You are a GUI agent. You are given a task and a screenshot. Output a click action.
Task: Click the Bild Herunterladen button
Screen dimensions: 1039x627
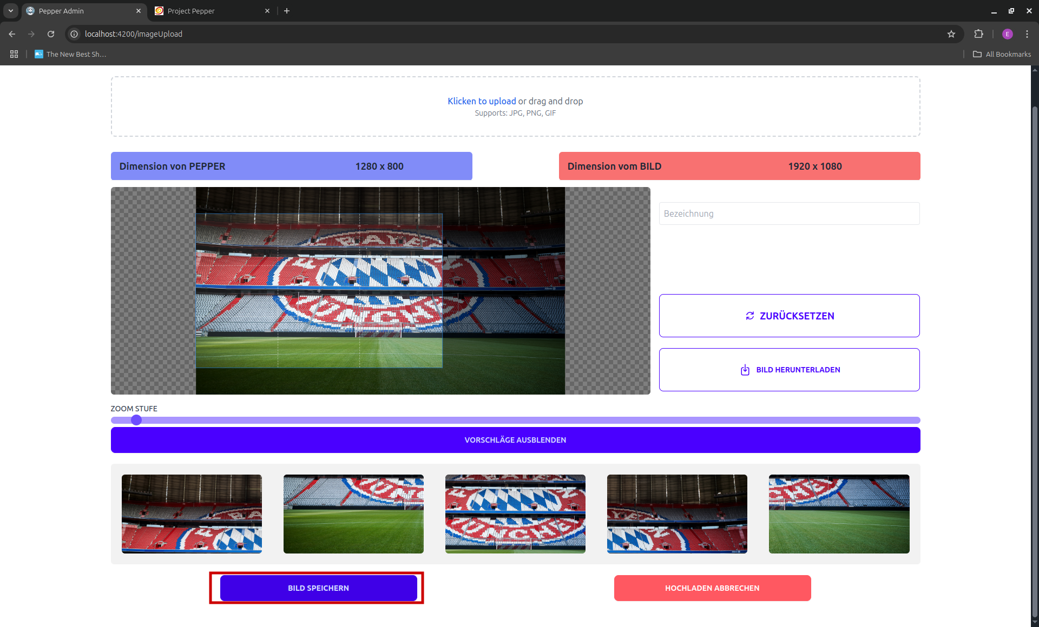789,370
